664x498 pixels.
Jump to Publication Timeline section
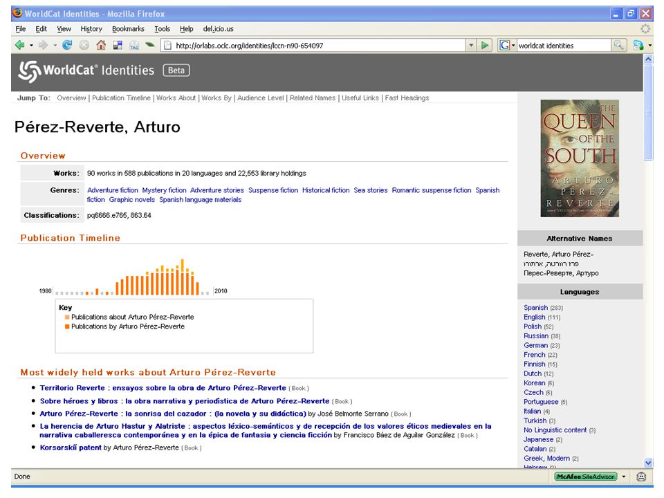(x=121, y=98)
